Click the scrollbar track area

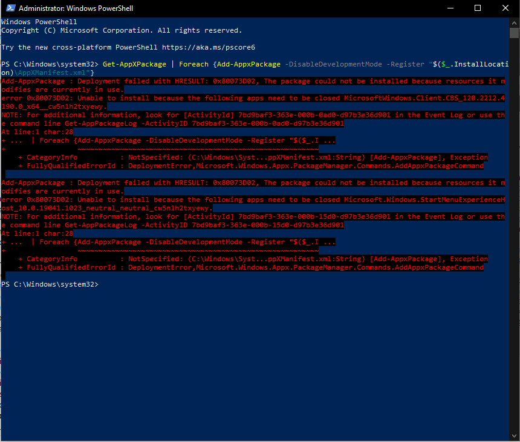coord(515,242)
